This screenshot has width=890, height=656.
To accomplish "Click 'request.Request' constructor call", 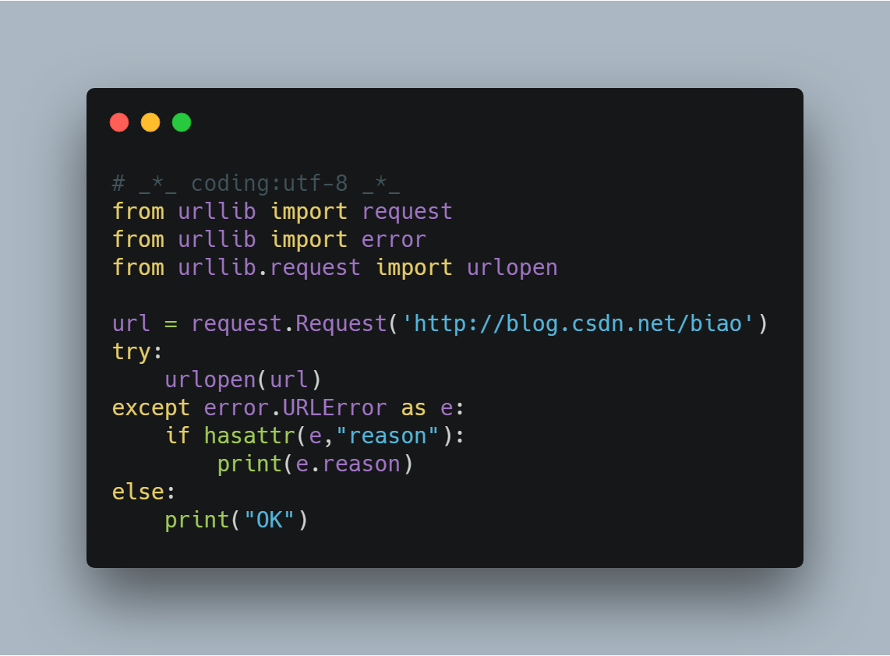I will (289, 324).
